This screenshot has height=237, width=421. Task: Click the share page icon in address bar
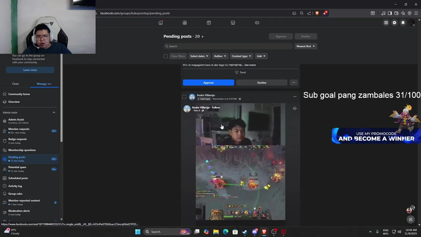[309, 13]
